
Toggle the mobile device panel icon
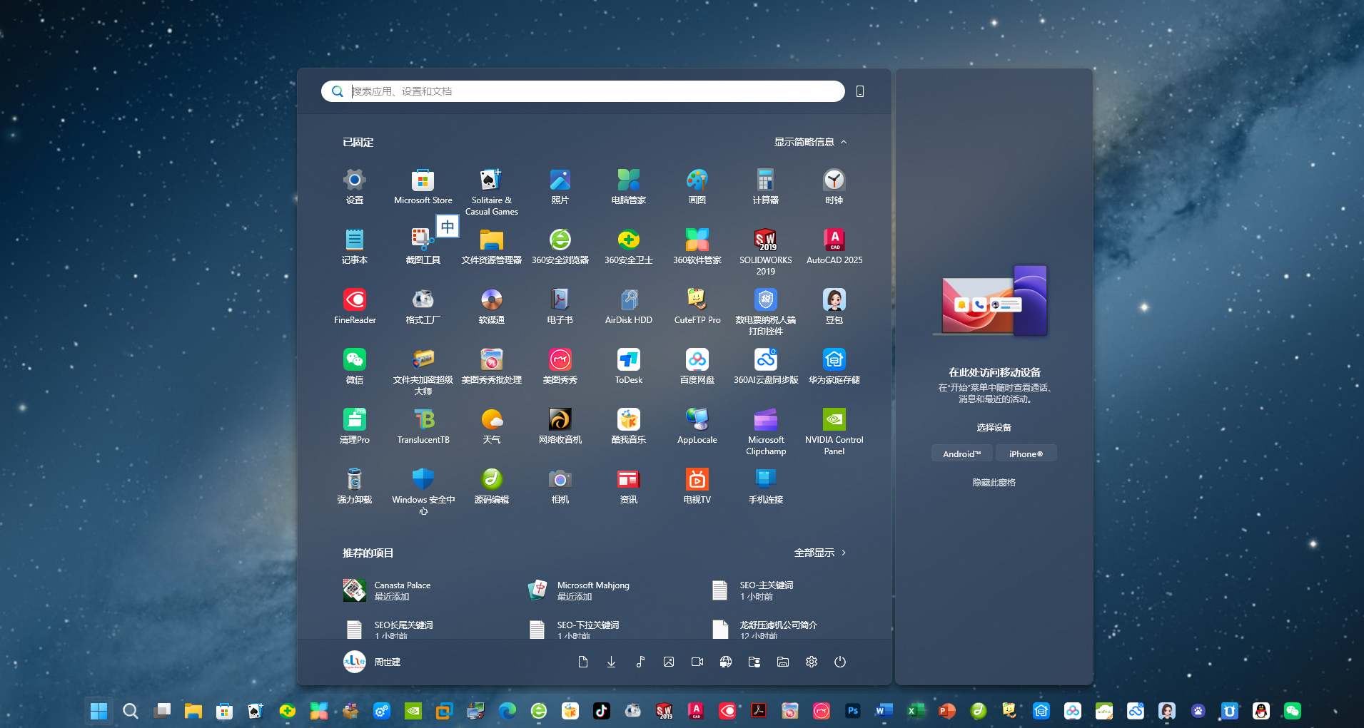(x=860, y=91)
